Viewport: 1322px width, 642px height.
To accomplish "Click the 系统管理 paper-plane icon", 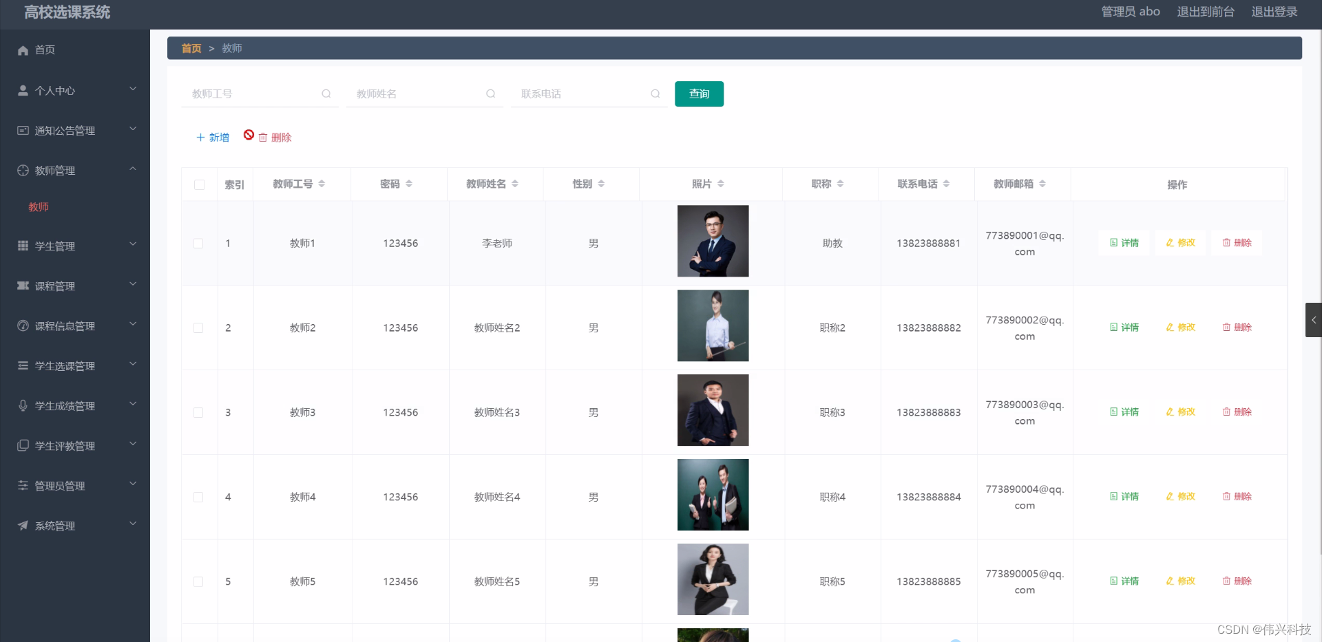I will click(21, 525).
